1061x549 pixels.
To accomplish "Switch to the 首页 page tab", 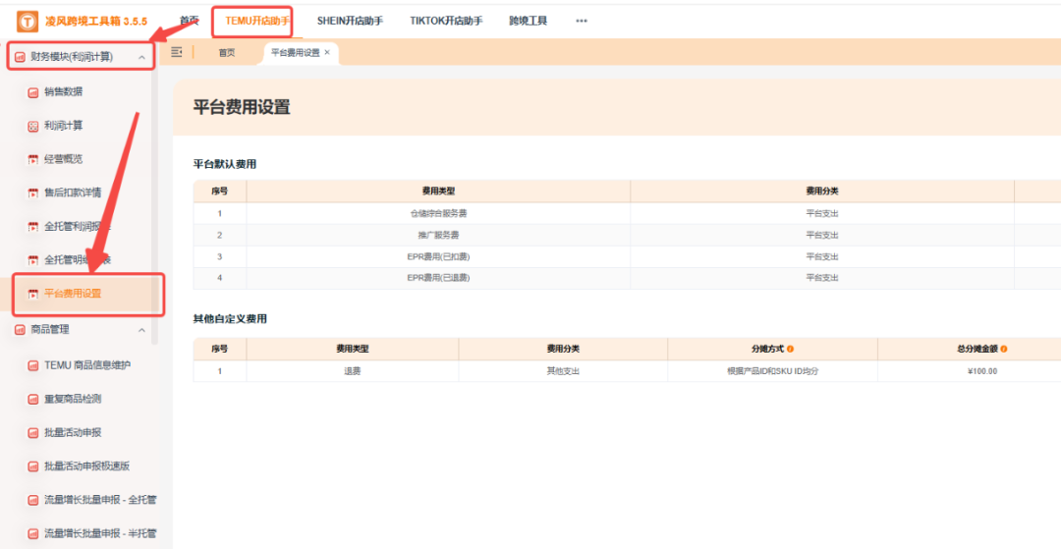I will pos(227,53).
